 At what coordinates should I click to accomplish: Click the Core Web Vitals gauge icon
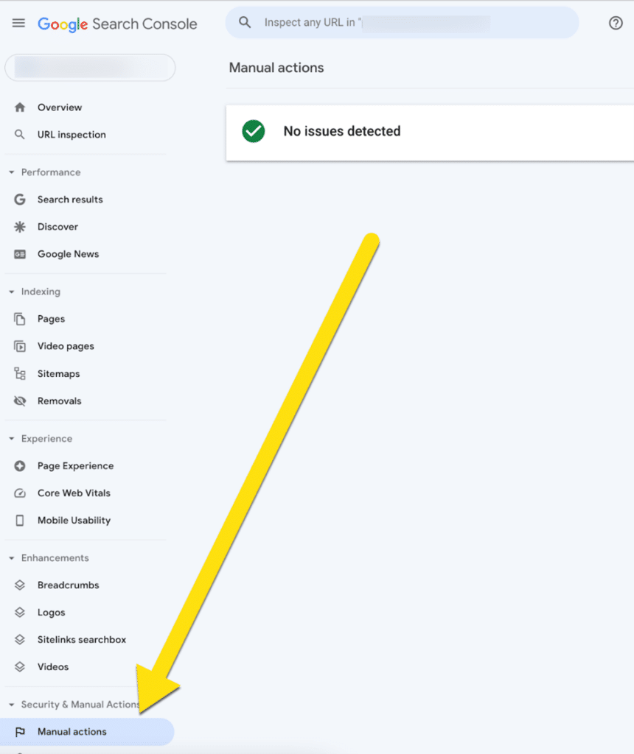pyautogui.click(x=21, y=493)
